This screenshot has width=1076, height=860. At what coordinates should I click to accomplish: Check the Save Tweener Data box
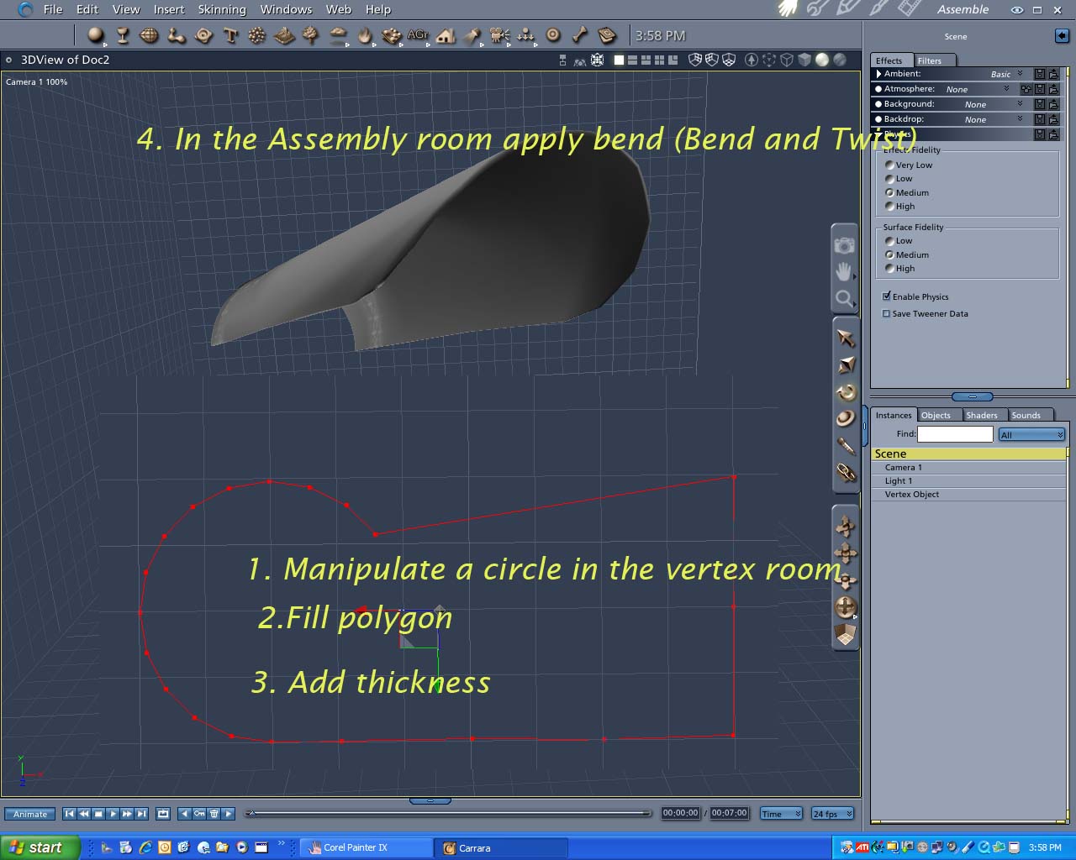coord(886,313)
